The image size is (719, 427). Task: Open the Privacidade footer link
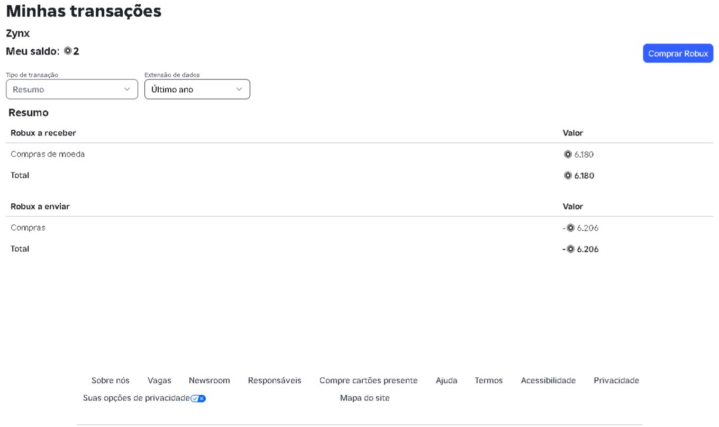pos(616,380)
